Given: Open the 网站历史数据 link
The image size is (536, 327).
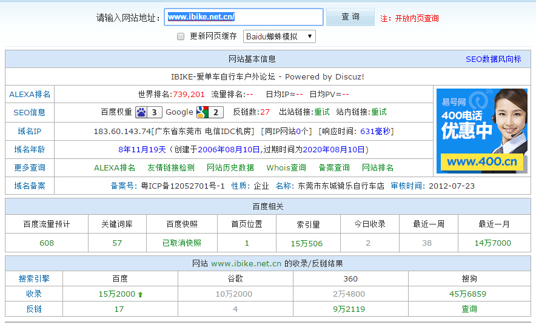Looking at the screenshot, I should point(230,167).
